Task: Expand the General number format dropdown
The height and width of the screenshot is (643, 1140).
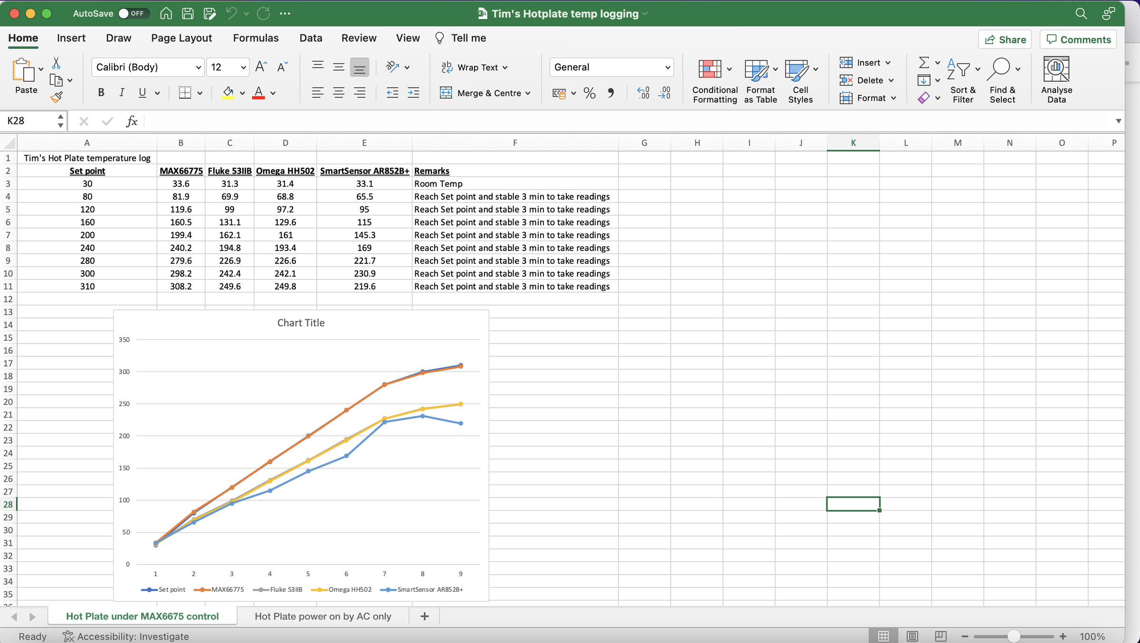Action: coord(667,67)
